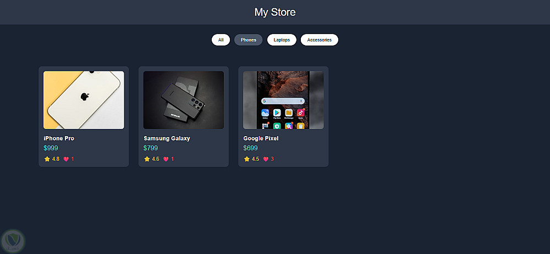Select the Phones category filter
Screen dimensions: 550x254
coord(249,40)
